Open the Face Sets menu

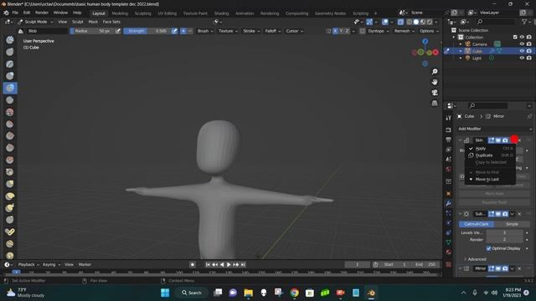[x=111, y=22]
